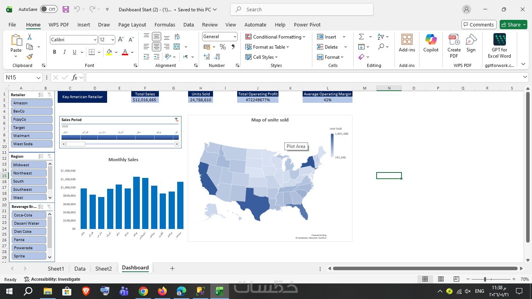Toggle AutoSave switch
The height and width of the screenshot is (299, 532).
pos(49,9)
